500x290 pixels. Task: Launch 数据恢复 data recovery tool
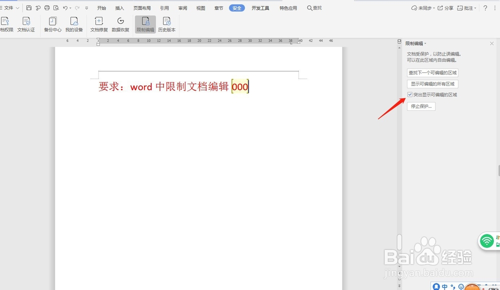pyautogui.click(x=120, y=24)
